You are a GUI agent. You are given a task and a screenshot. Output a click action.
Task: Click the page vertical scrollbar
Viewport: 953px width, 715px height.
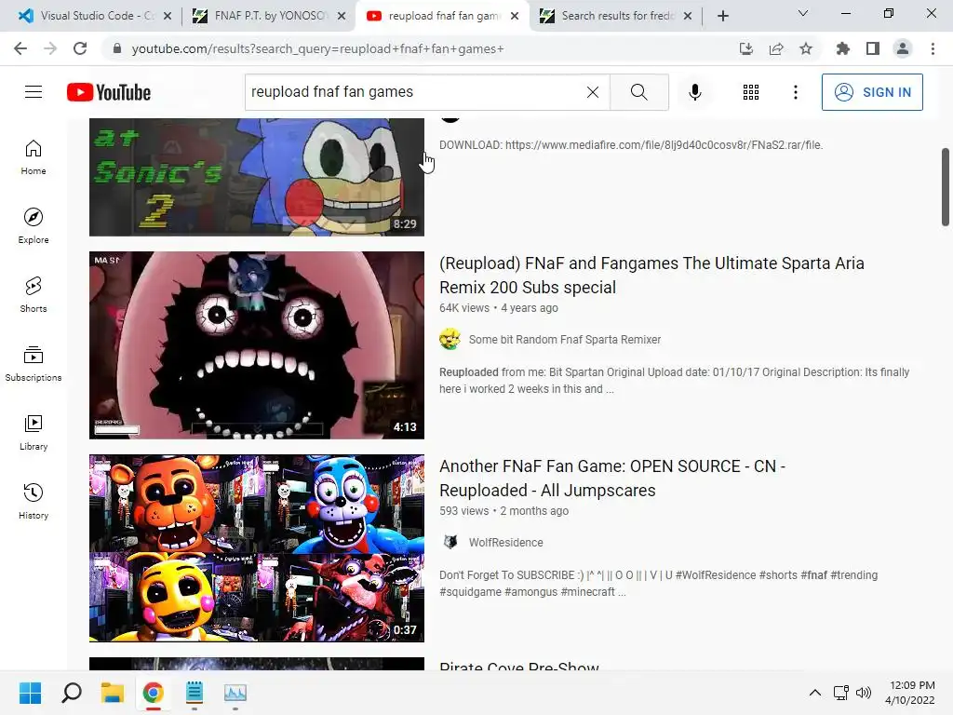[946, 186]
